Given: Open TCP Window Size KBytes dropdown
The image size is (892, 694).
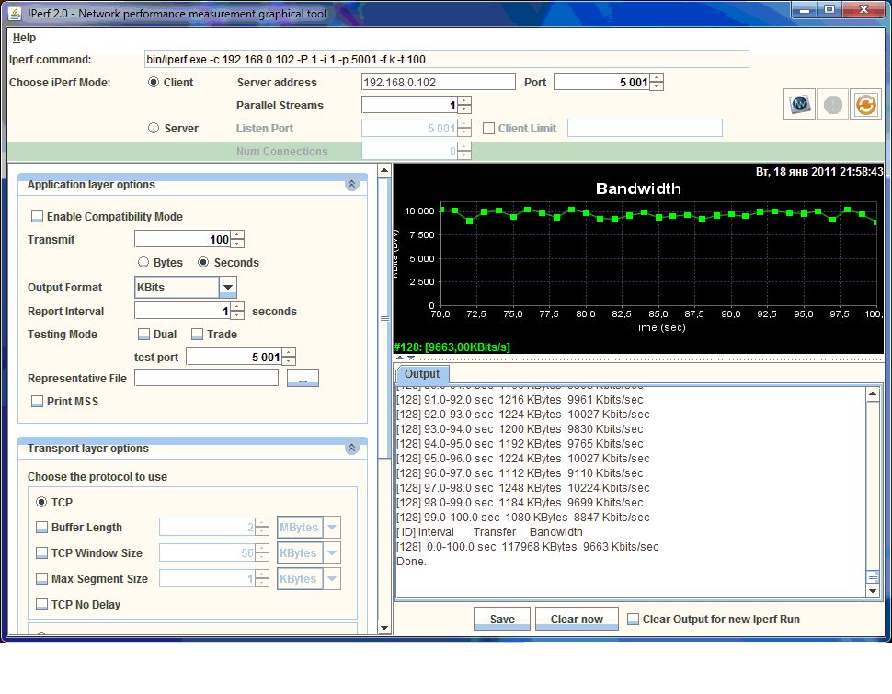Looking at the screenshot, I should pyautogui.click(x=332, y=553).
